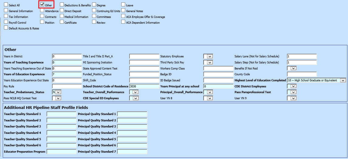Enable the Continuing Ed Units checkbox
This screenshot has height=159, width=348.
[x=94, y=10]
